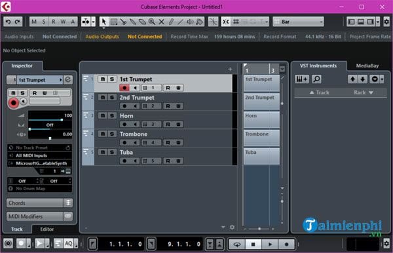Open Setup gear in top right toolbar
This screenshot has width=393, height=253.
tap(386, 22)
